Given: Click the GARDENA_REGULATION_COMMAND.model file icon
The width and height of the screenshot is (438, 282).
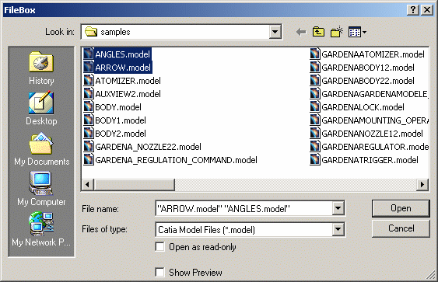Looking at the screenshot, I should 88,160.
